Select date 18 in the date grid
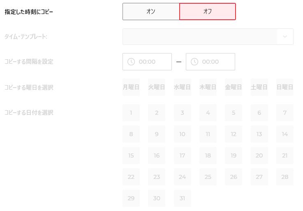Screen dimensions: 303x211 [208, 155]
